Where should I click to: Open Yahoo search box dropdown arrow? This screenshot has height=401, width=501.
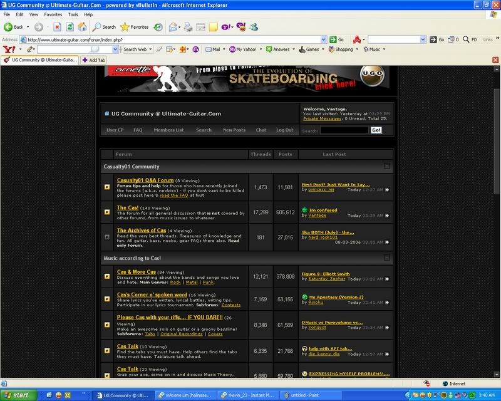pos(115,49)
